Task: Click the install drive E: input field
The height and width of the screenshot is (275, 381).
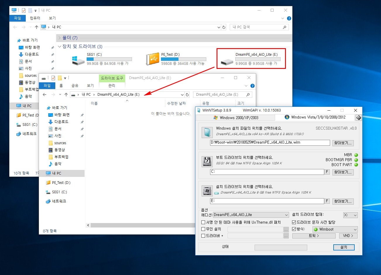Action: point(267,201)
